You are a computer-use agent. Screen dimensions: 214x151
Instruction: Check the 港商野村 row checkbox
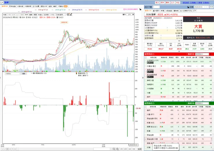145,84
